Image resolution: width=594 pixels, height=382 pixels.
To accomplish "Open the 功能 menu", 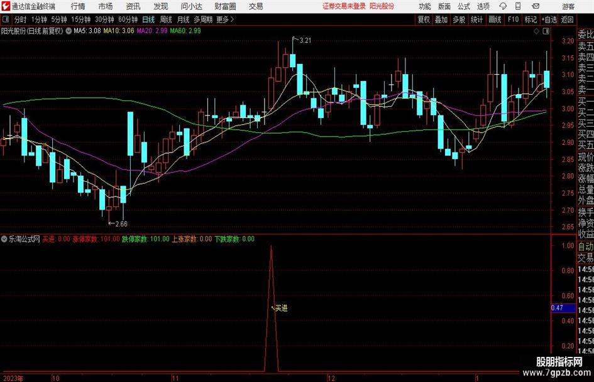I will pyautogui.click(x=425, y=6).
